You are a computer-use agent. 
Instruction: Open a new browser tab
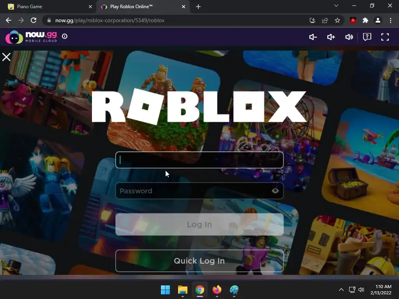(198, 7)
